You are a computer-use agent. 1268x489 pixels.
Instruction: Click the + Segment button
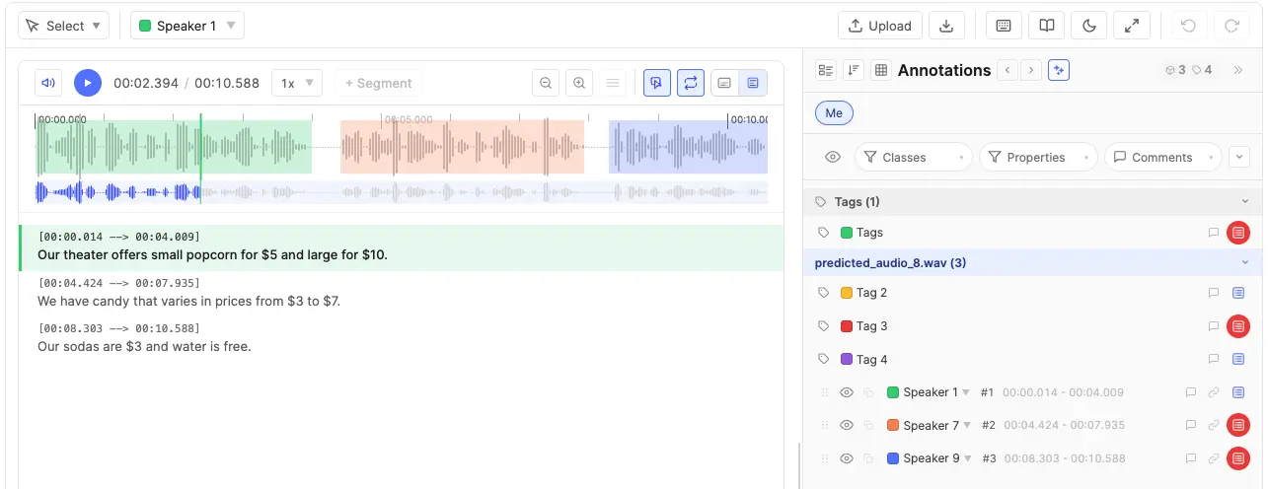click(x=379, y=83)
